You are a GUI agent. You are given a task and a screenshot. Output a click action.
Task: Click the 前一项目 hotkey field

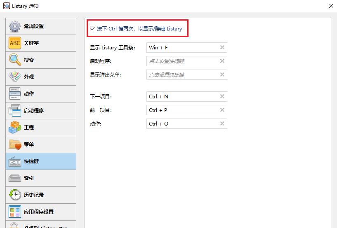point(186,110)
